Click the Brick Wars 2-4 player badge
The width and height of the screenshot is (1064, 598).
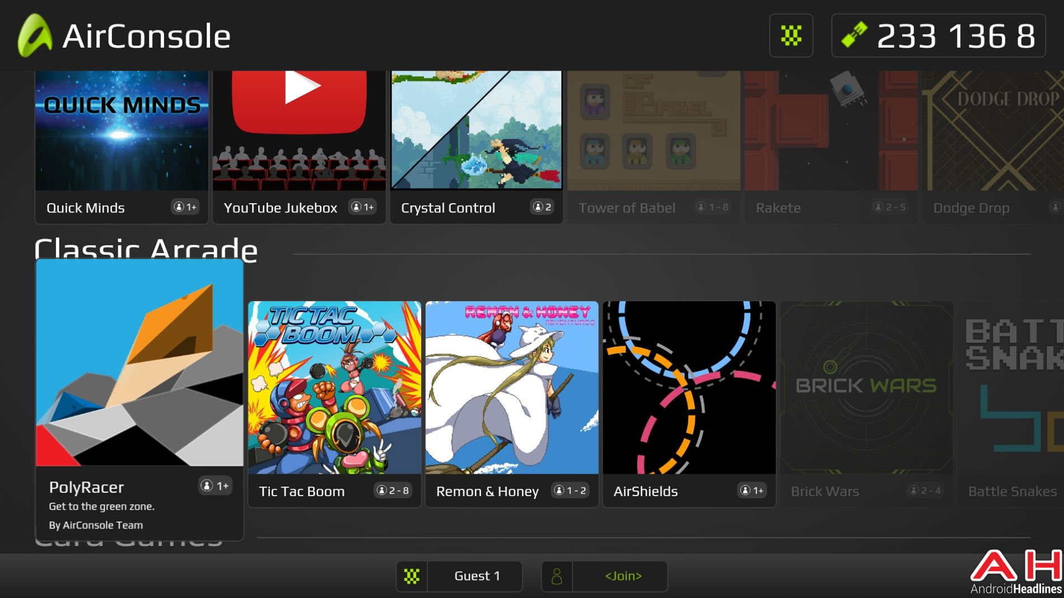[925, 490]
